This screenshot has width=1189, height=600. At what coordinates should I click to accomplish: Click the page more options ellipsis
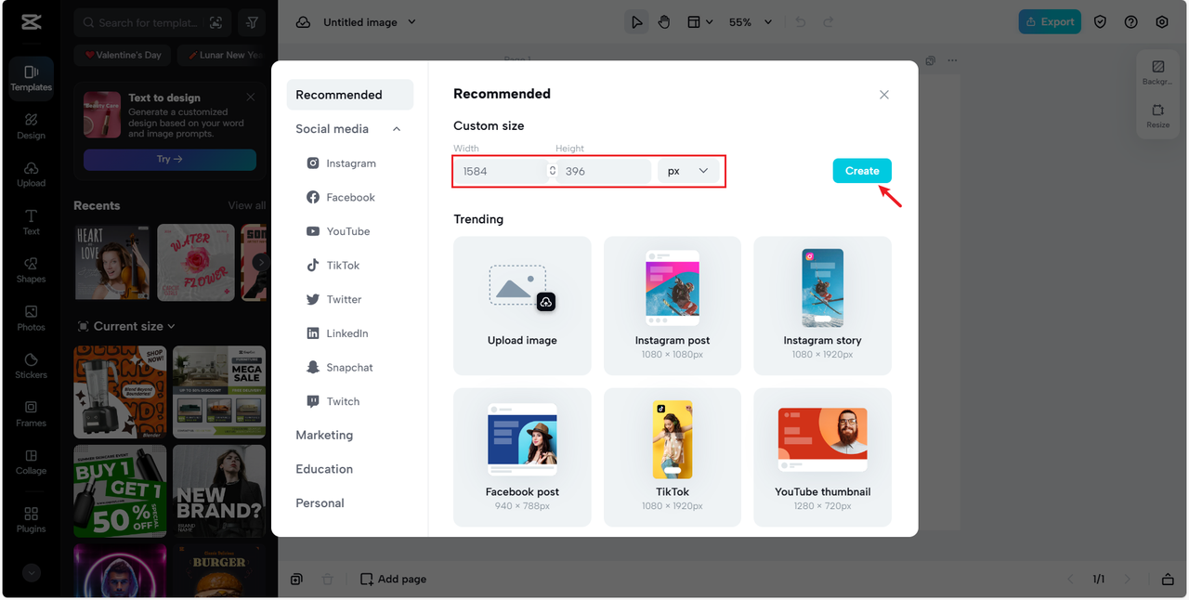coord(951,60)
